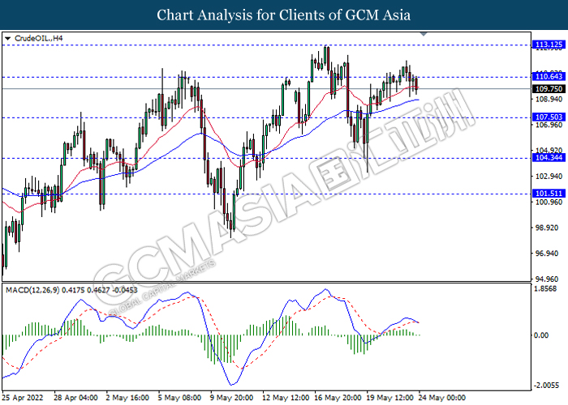Click the 106.960 price axis value
Image resolution: width=568 pixels, height=405 pixels.
(x=549, y=125)
